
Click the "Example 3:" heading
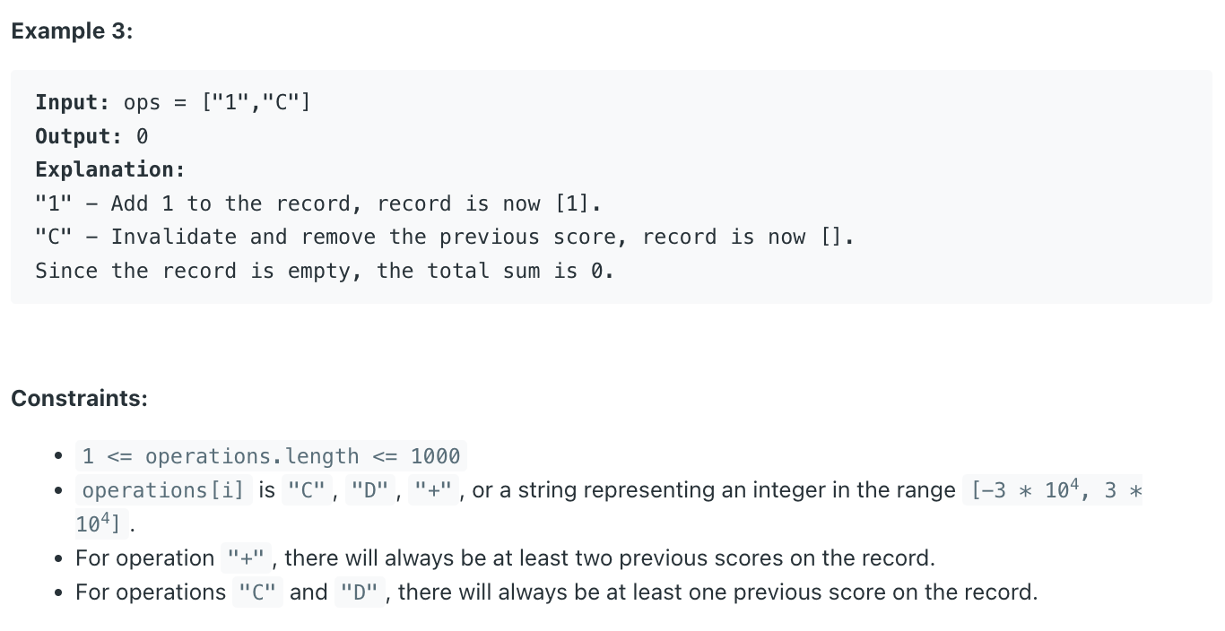click(x=72, y=31)
